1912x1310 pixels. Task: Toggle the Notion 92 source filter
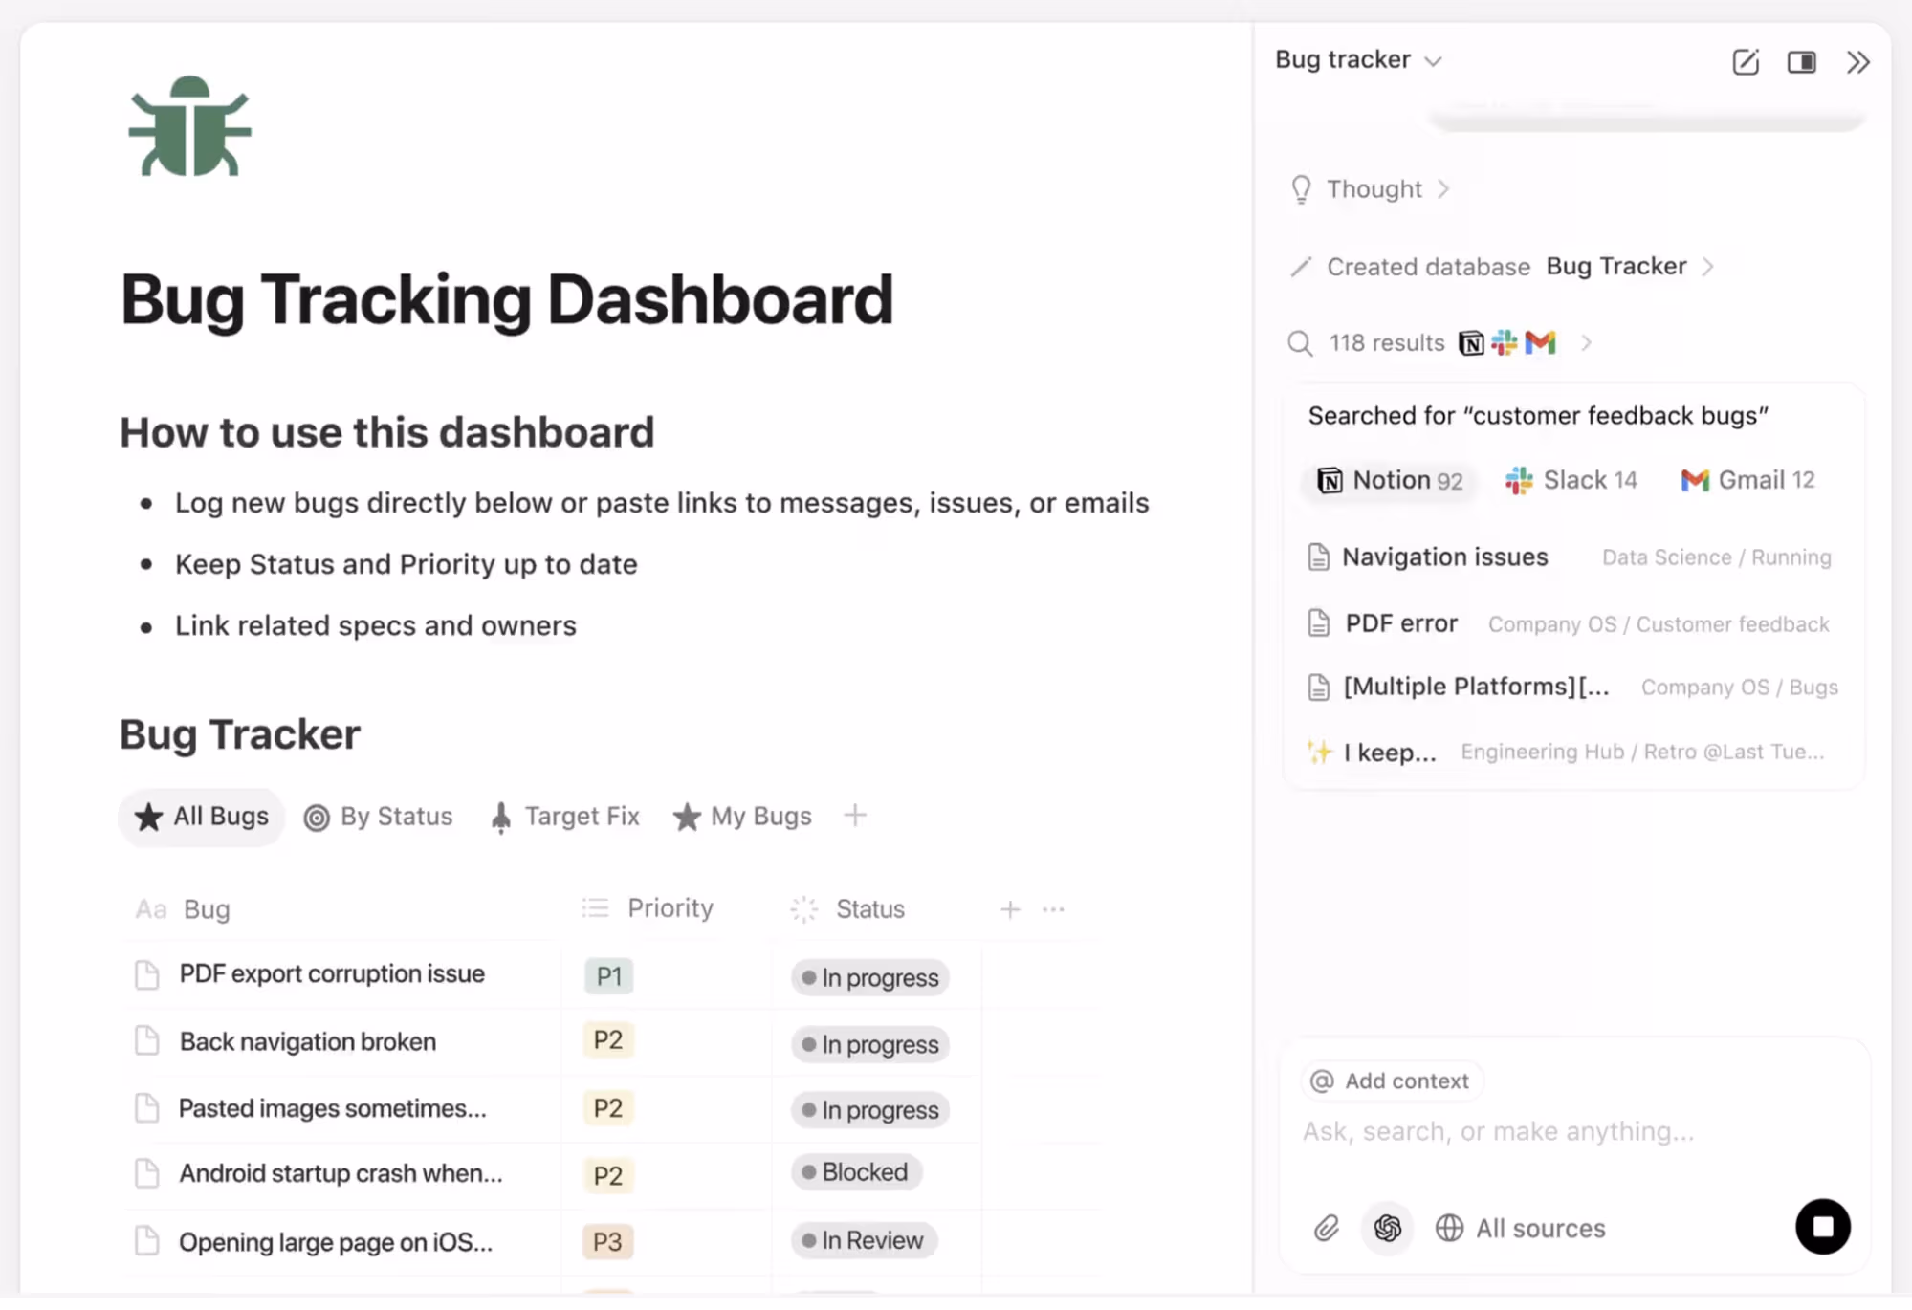tap(1389, 480)
